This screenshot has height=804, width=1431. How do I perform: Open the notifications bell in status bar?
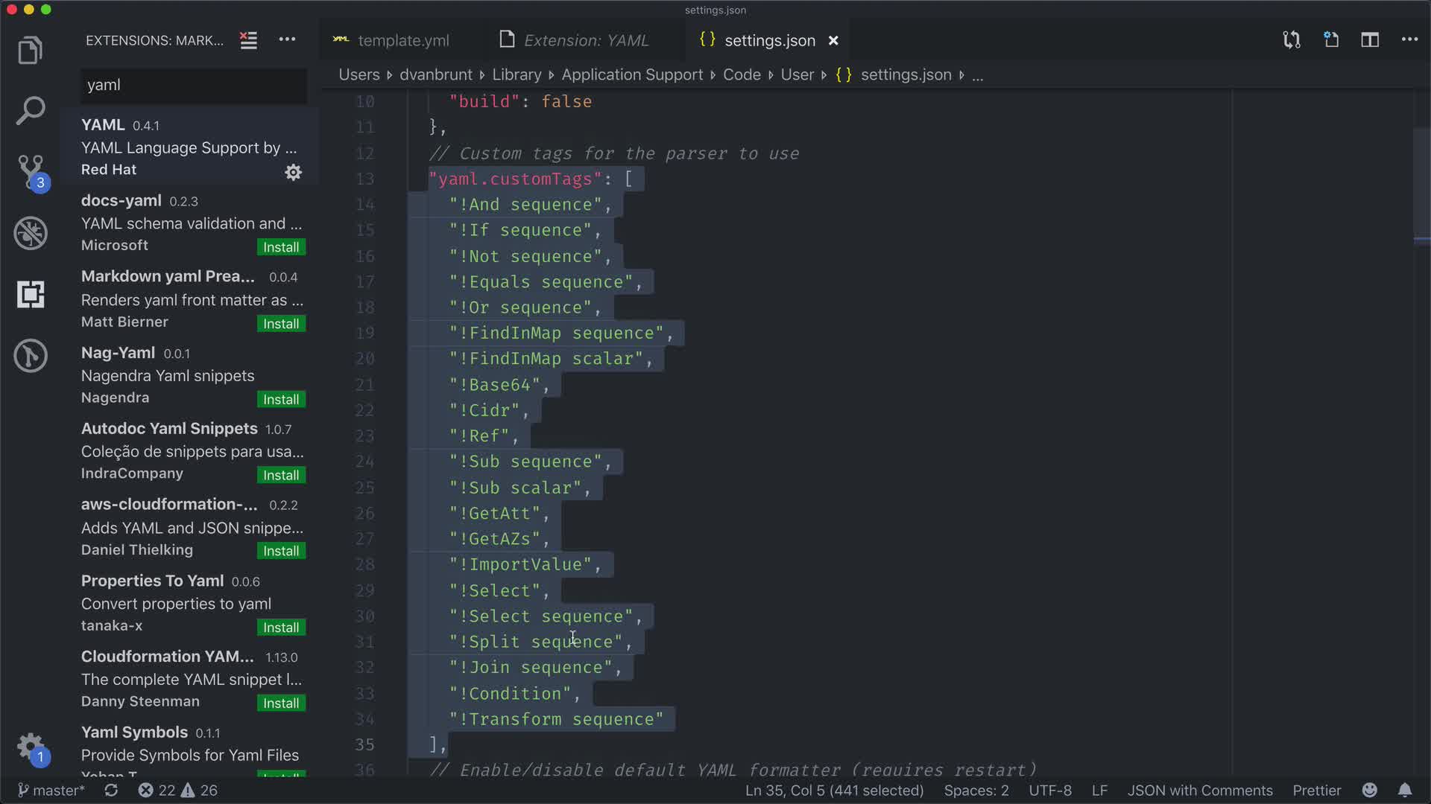click(1404, 790)
